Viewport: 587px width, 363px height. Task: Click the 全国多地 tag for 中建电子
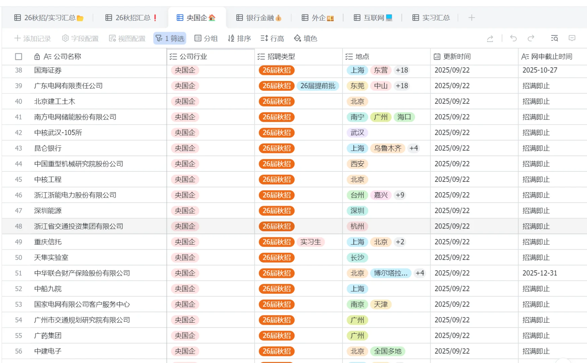tap(388, 352)
